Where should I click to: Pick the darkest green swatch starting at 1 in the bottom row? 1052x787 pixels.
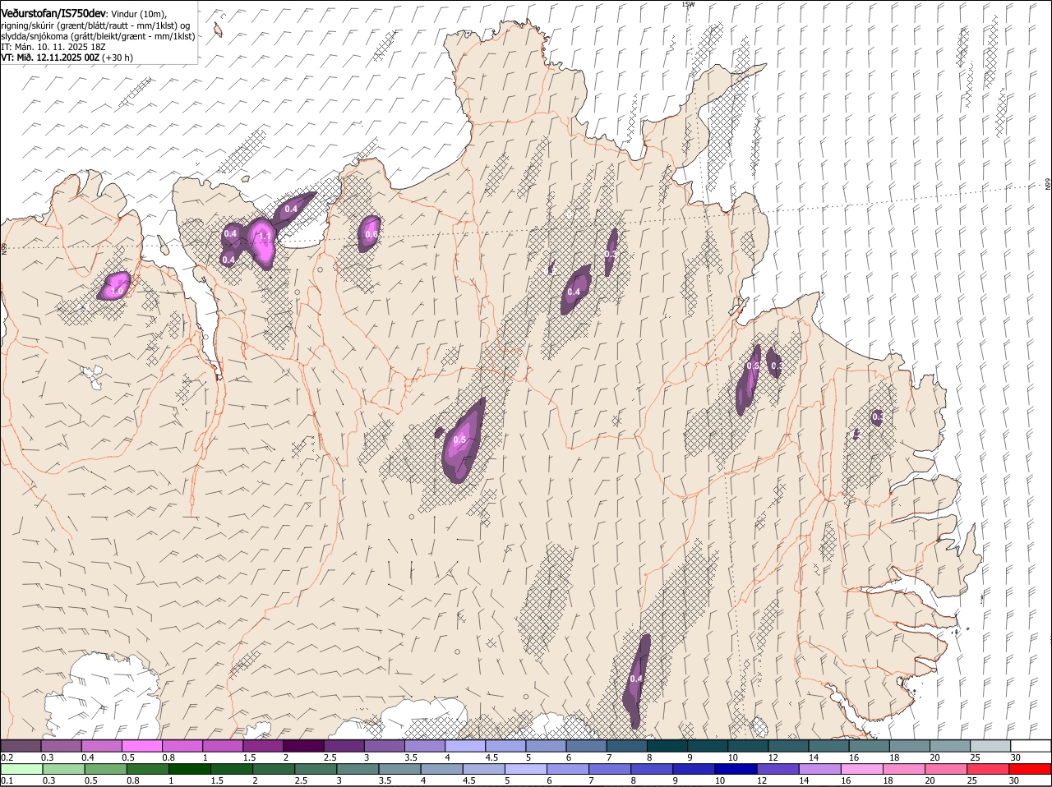point(189,769)
